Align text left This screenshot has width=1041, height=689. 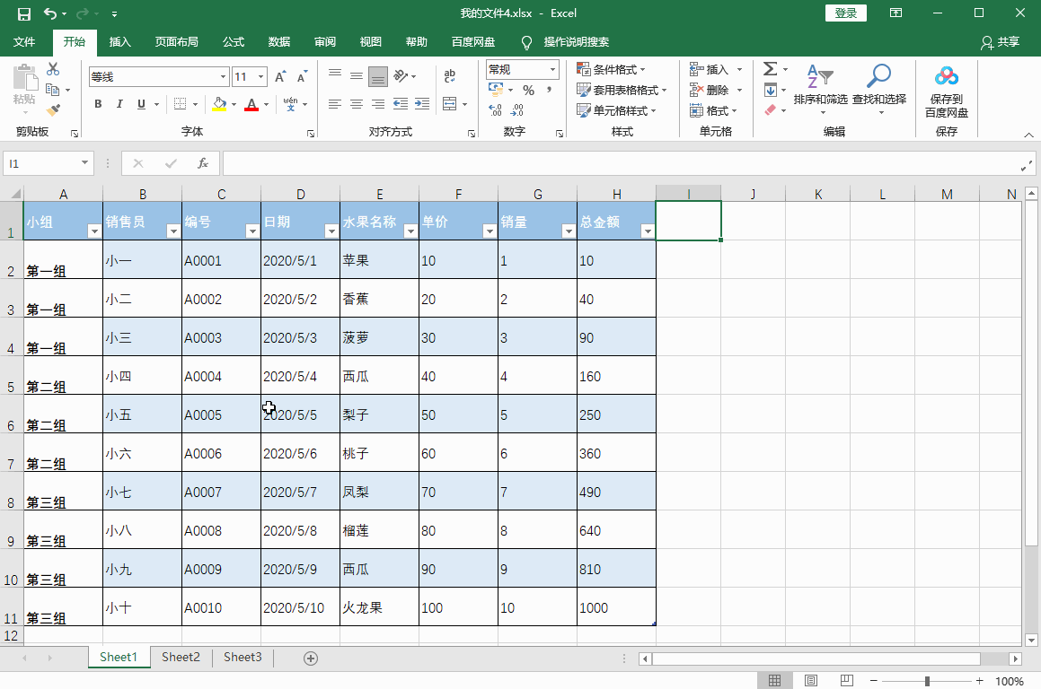[335, 104]
